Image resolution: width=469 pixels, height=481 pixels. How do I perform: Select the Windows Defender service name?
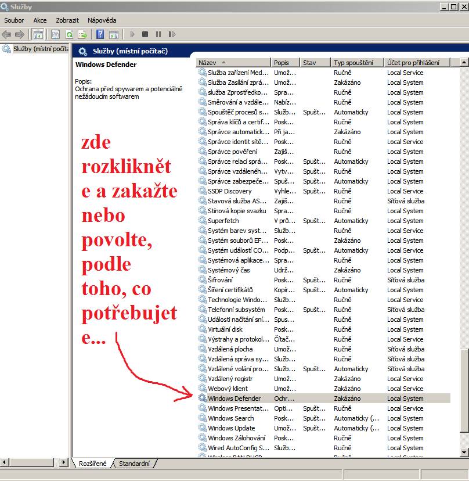pos(234,398)
